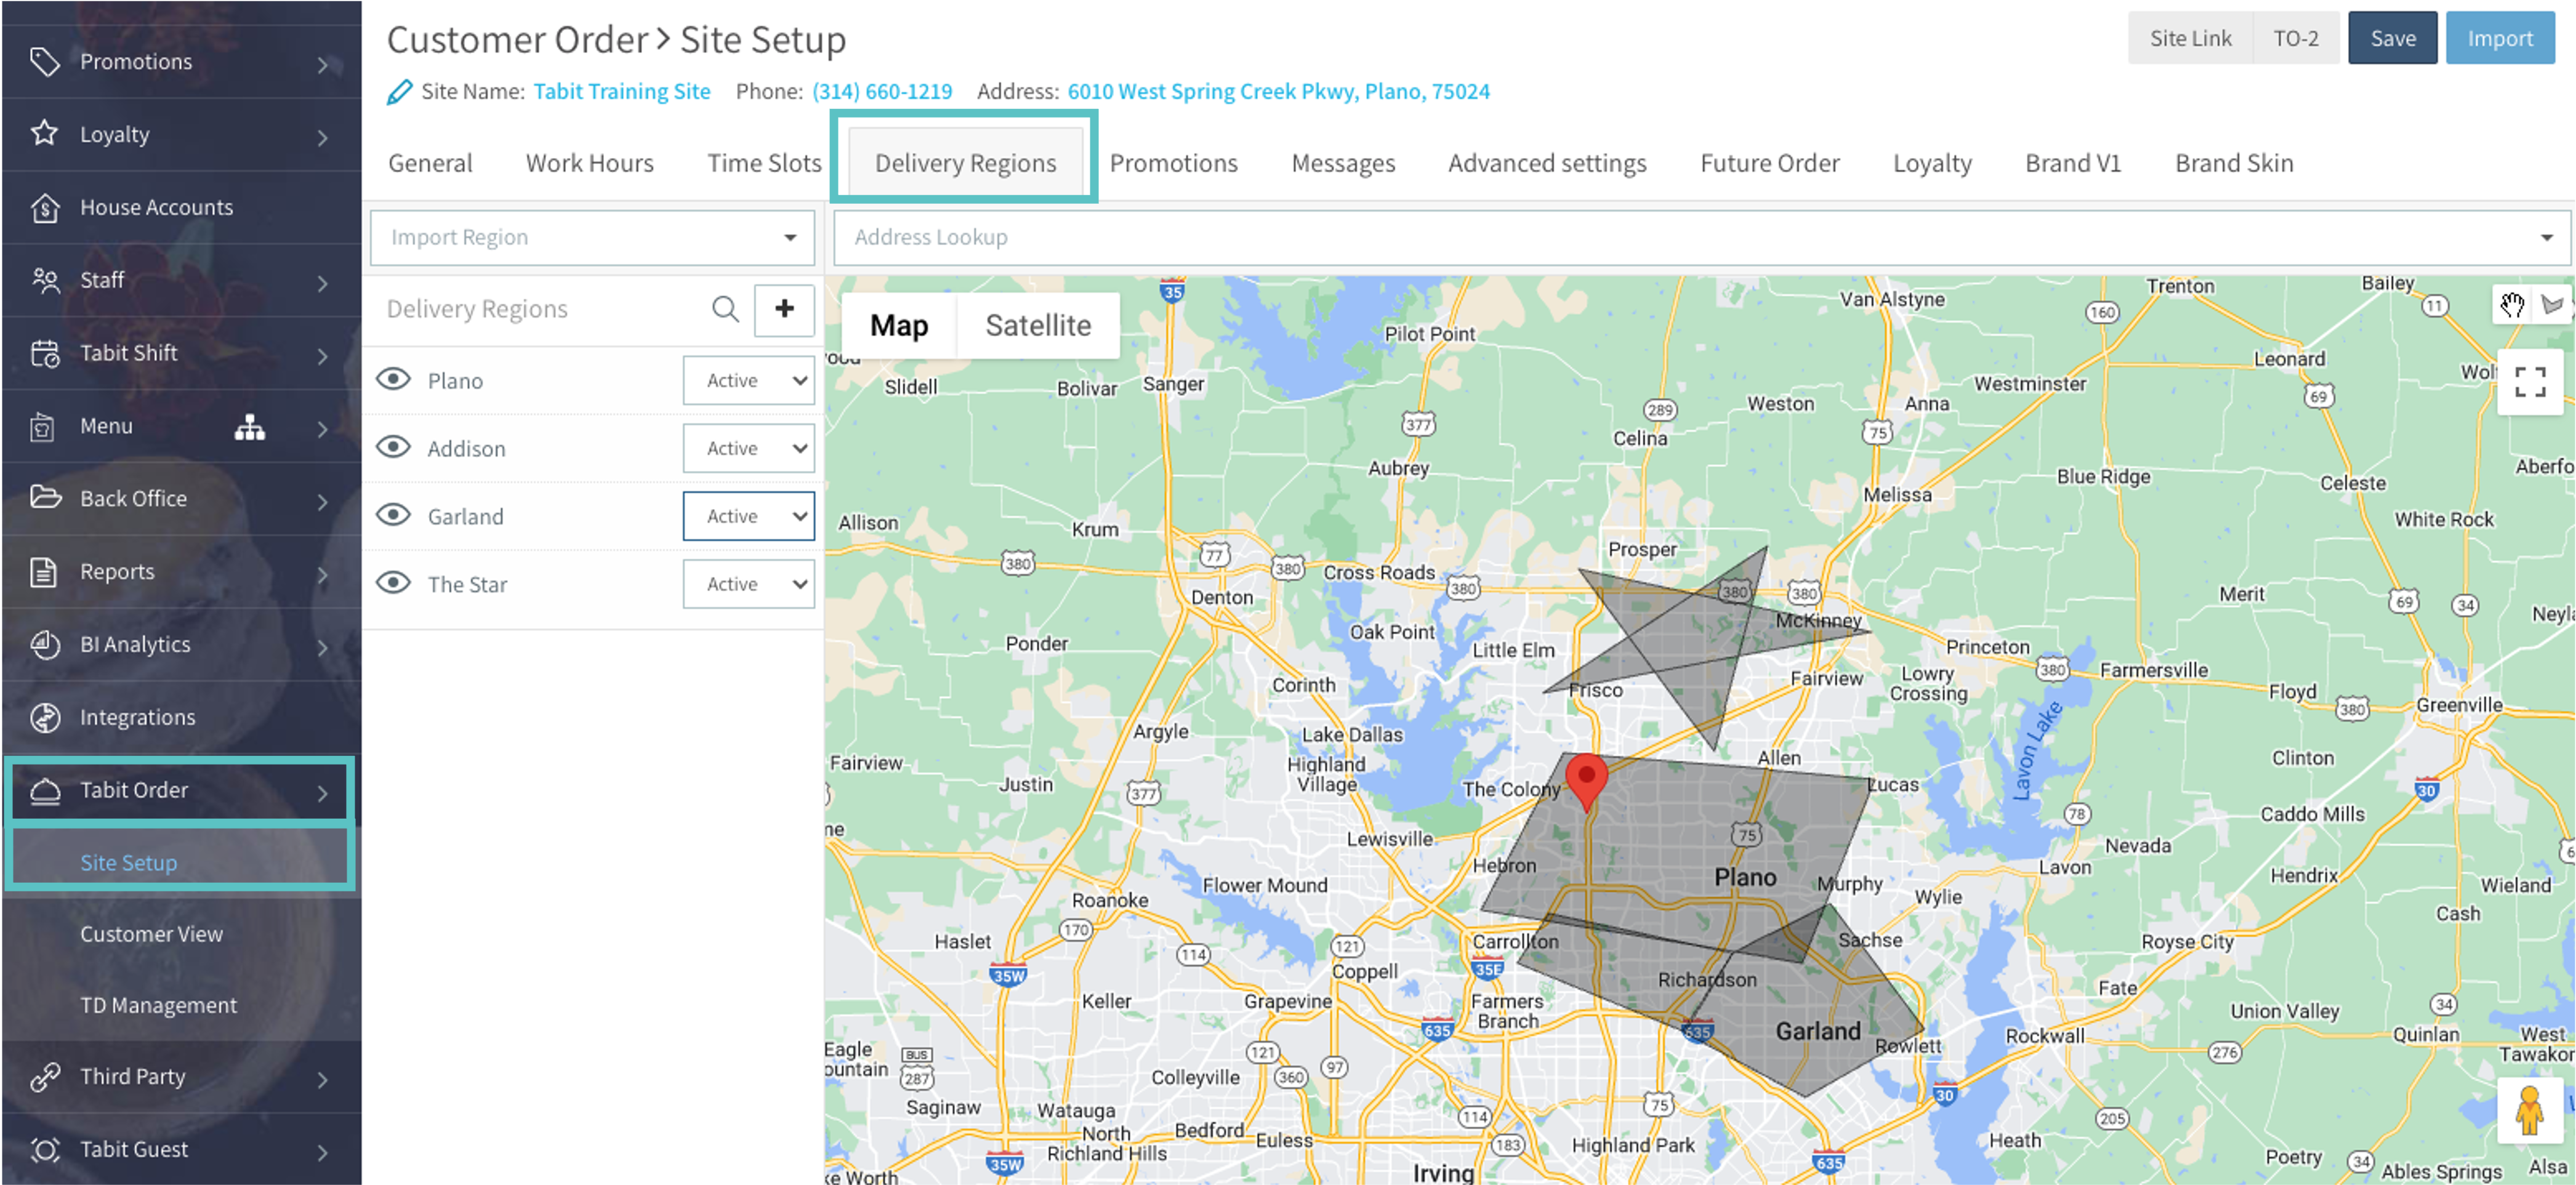Switch to the Work Hours tab

[589, 163]
